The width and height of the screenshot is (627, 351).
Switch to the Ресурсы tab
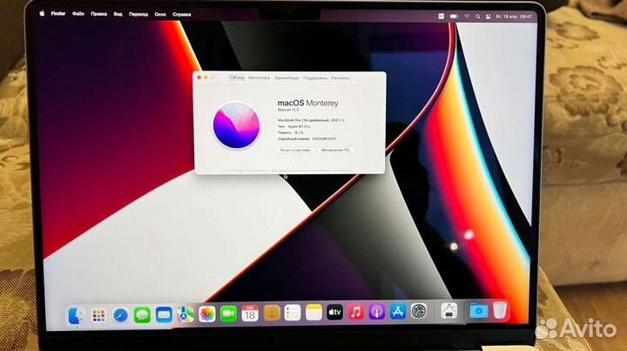click(x=340, y=78)
